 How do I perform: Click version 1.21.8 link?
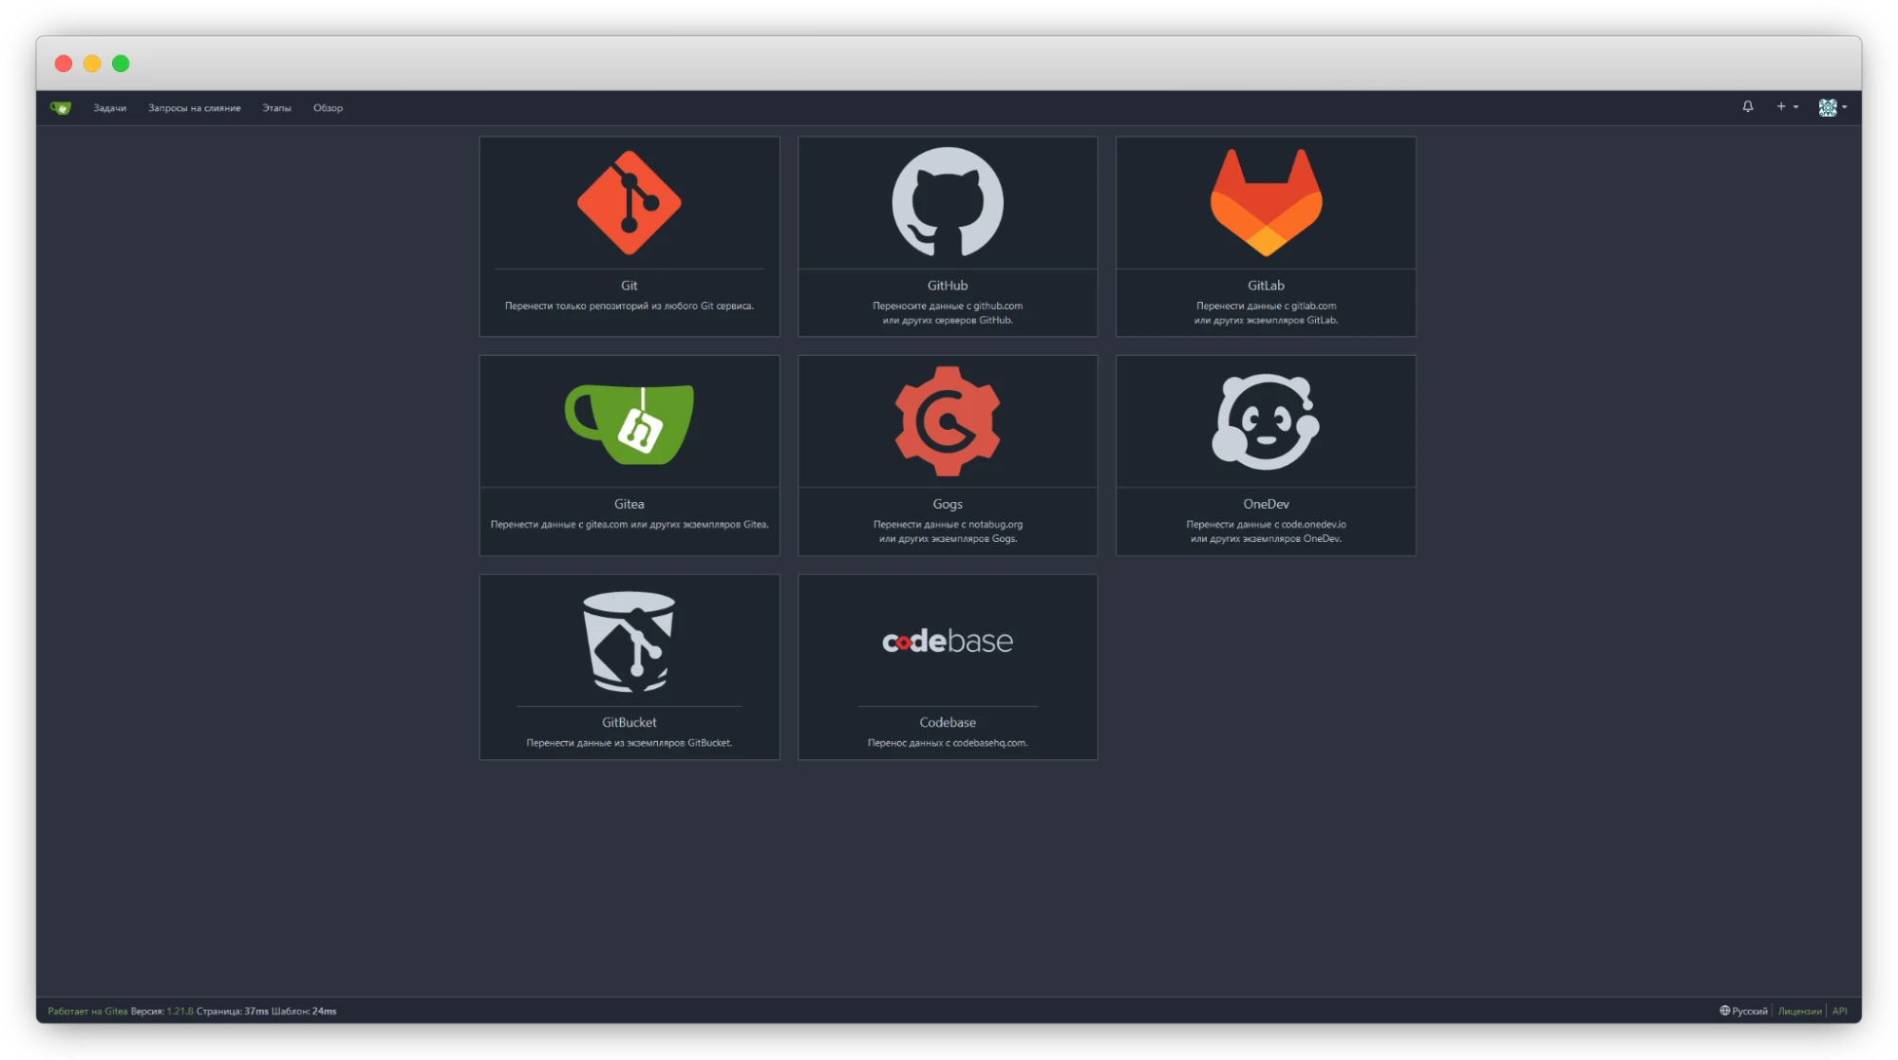179,1011
